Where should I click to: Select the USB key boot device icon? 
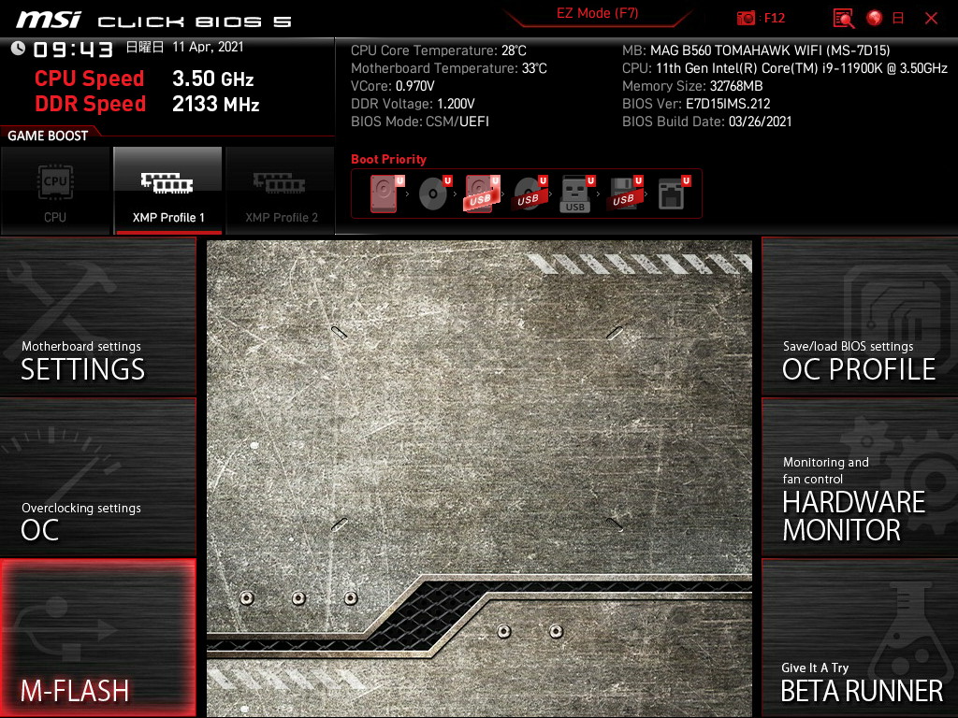(576, 194)
